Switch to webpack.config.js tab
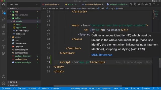 point(117,4)
